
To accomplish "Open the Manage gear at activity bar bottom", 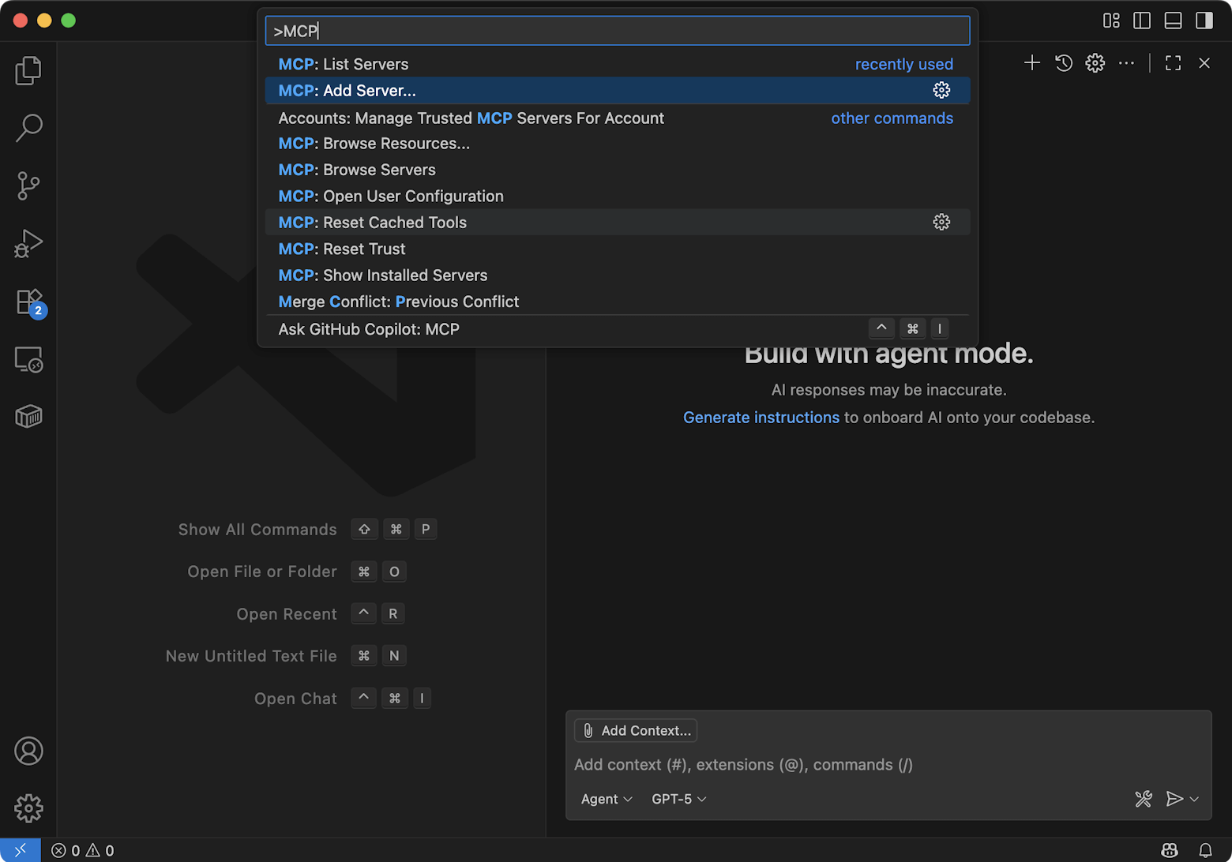I will (28, 808).
